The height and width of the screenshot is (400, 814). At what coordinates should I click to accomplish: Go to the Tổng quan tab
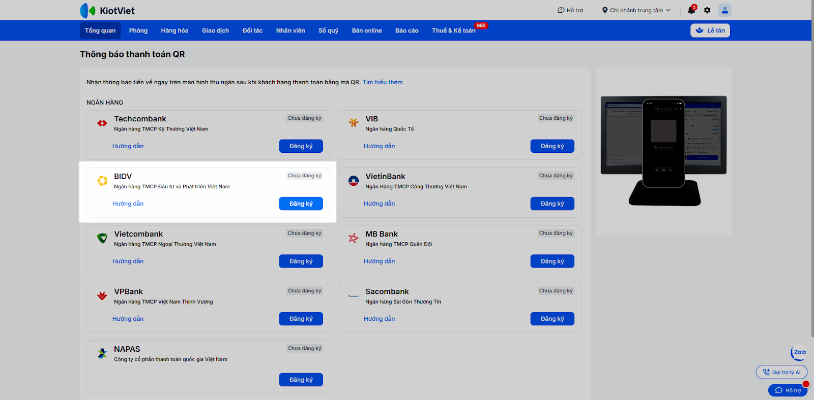pyautogui.click(x=100, y=30)
